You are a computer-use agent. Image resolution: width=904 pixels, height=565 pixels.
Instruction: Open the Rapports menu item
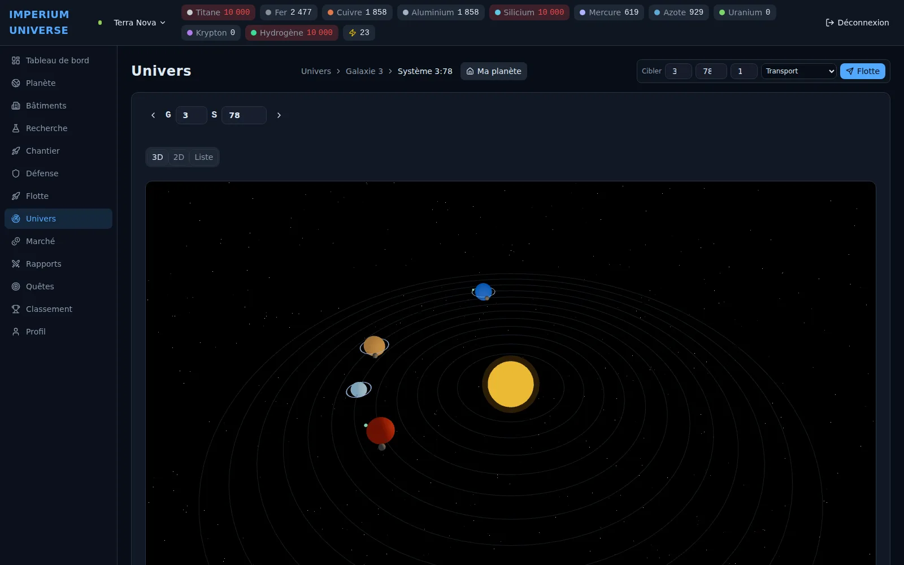coord(58,264)
